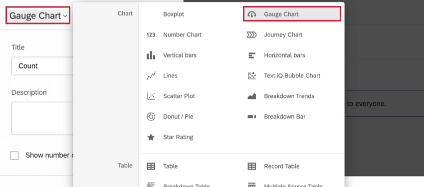Choose the Horizontal bars icon

(252, 55)
